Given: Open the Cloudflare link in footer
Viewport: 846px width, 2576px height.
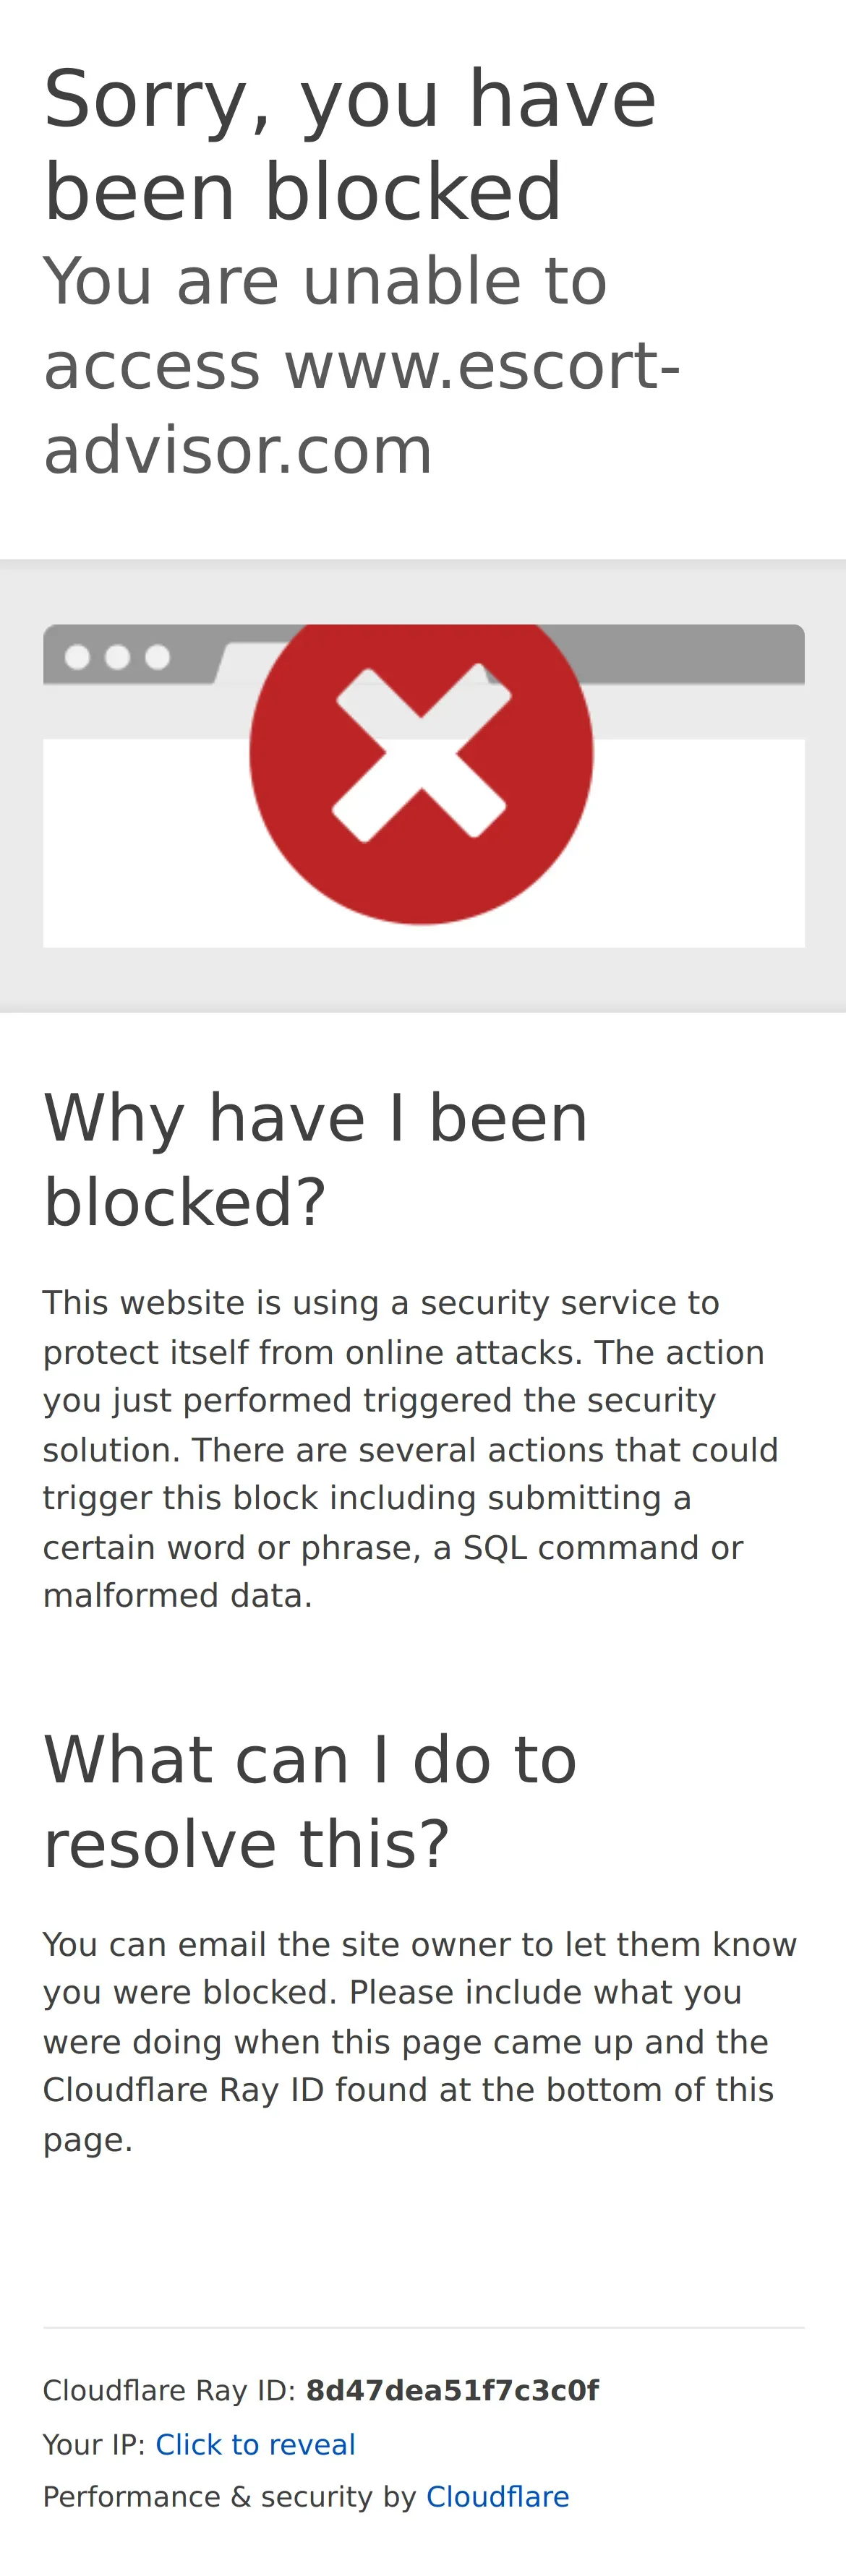Looking at the screenshot, I should pos(498,2497).
